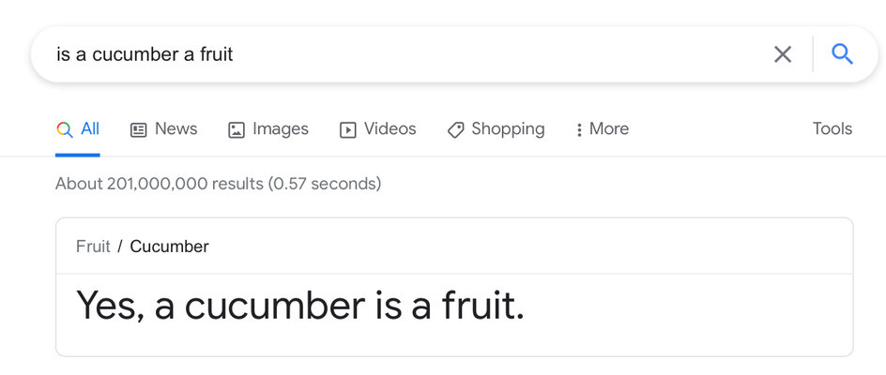This screenshot has height=375, width=886.
Task: Open the Videos results tab
Action: [x=378, y=129]
